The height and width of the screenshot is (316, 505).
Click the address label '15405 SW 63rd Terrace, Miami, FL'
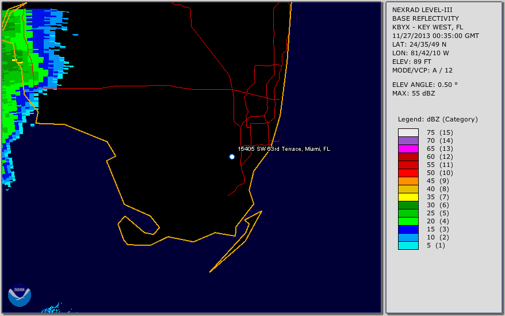coord(284,149)
